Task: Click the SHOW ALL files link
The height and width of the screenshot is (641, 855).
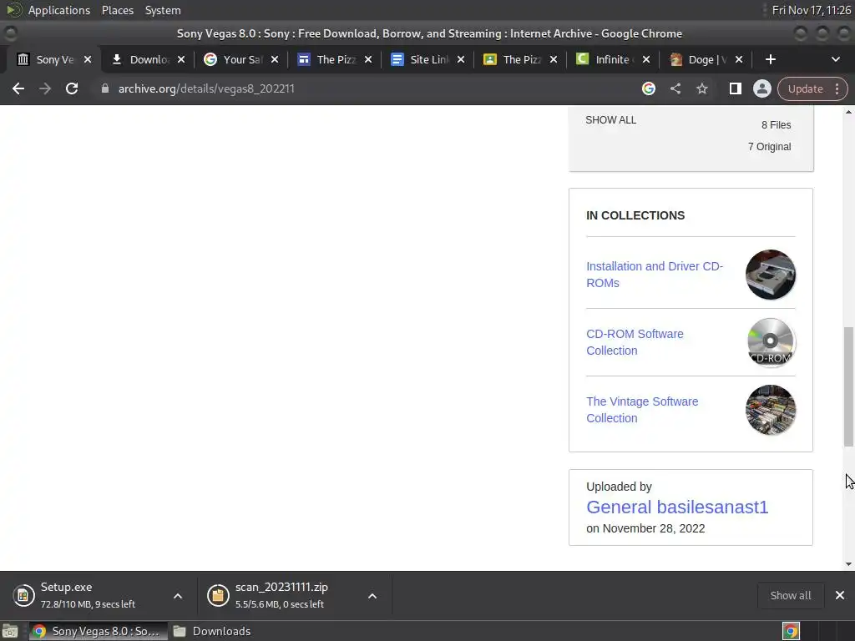Action: tap(610, 120)
